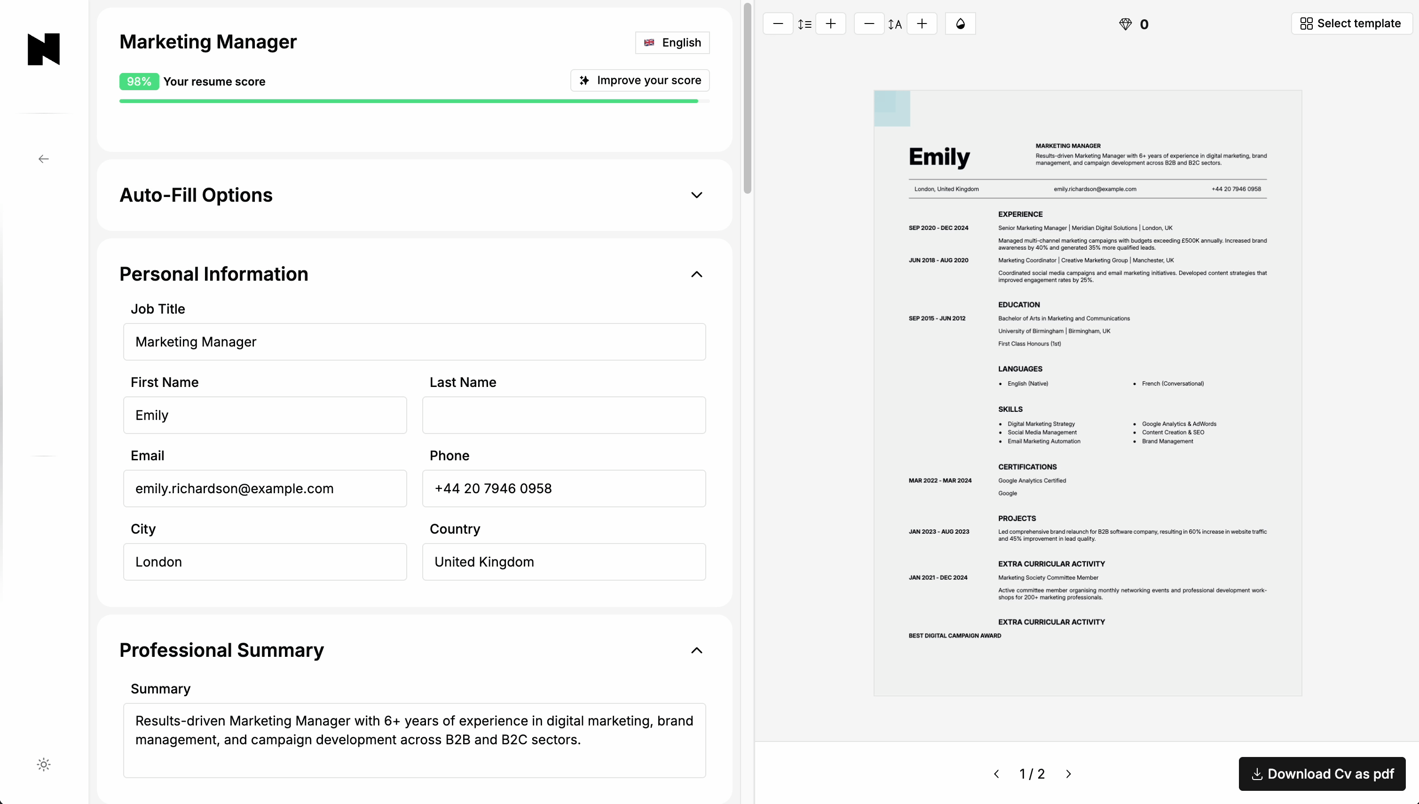1419x804 pixels.
Task: Go to previous page with left chevron
Action: click(x=997, y=773)
